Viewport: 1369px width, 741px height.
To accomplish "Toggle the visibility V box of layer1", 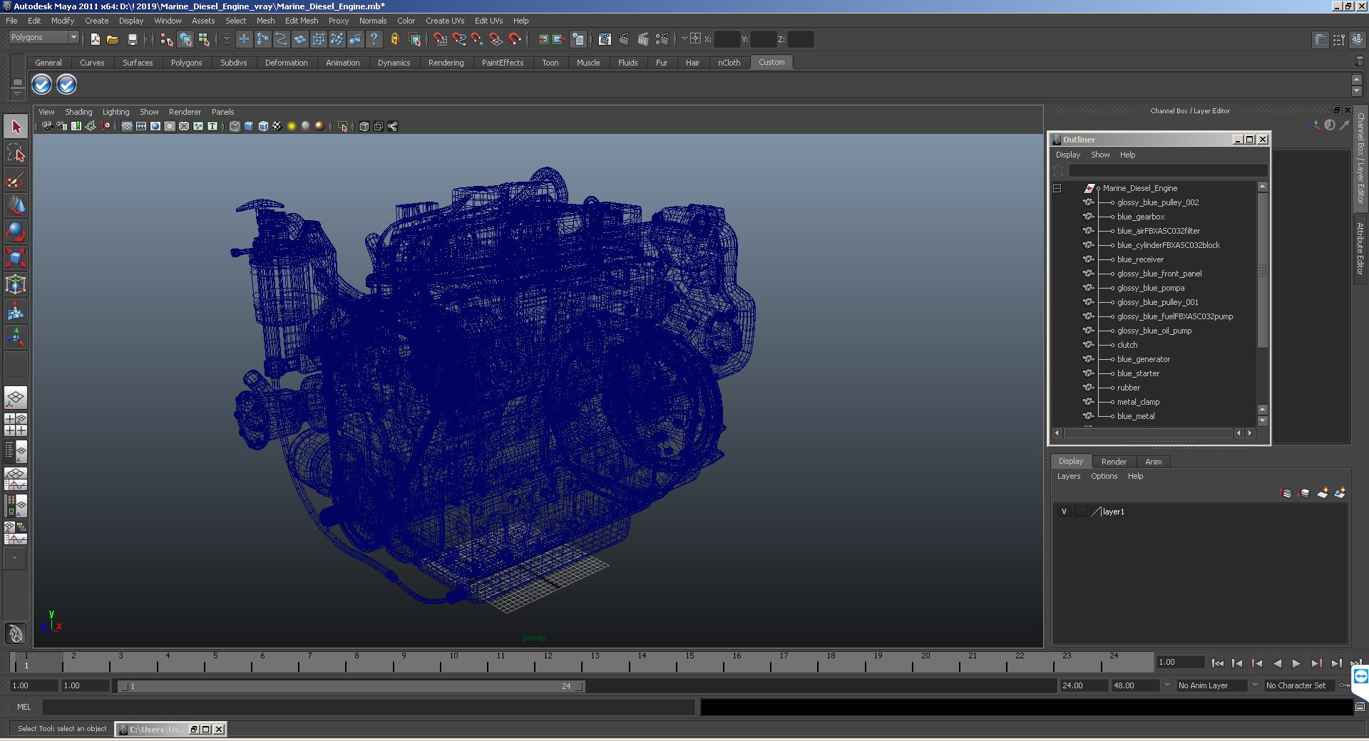I will (1064, 512).
